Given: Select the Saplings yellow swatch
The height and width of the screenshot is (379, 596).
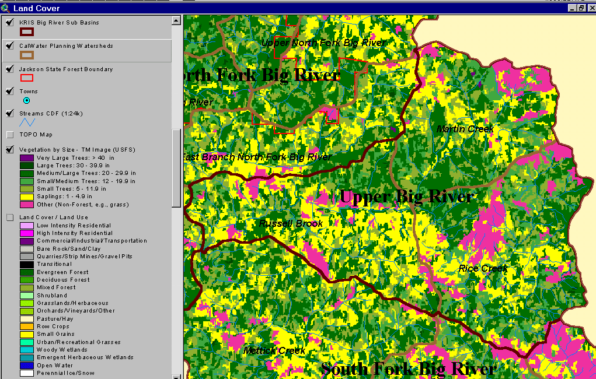Looking at the screenshot, I should click(x=27, y=196).
